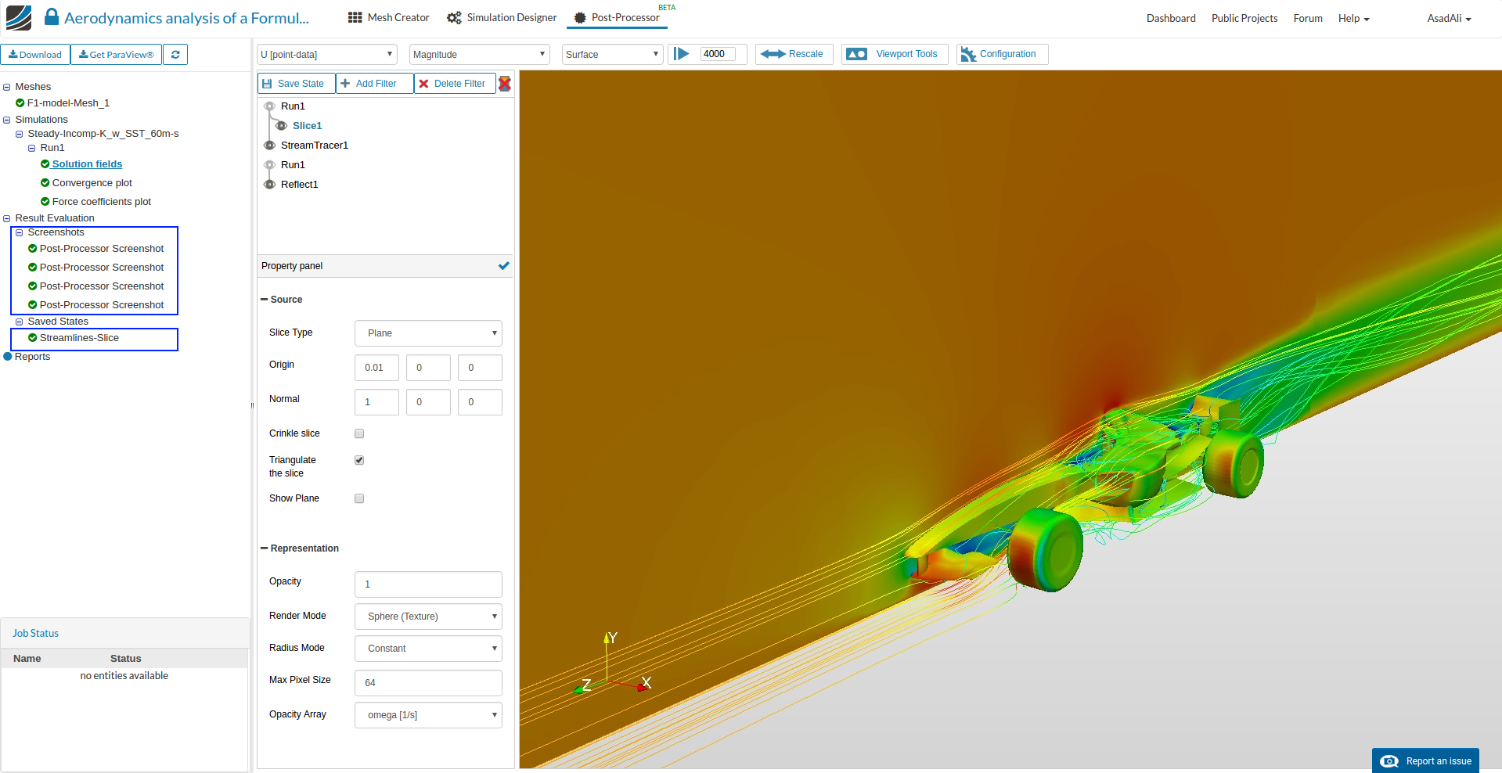Click the project lock icon
1502x773 pixels.
point(52,16)
